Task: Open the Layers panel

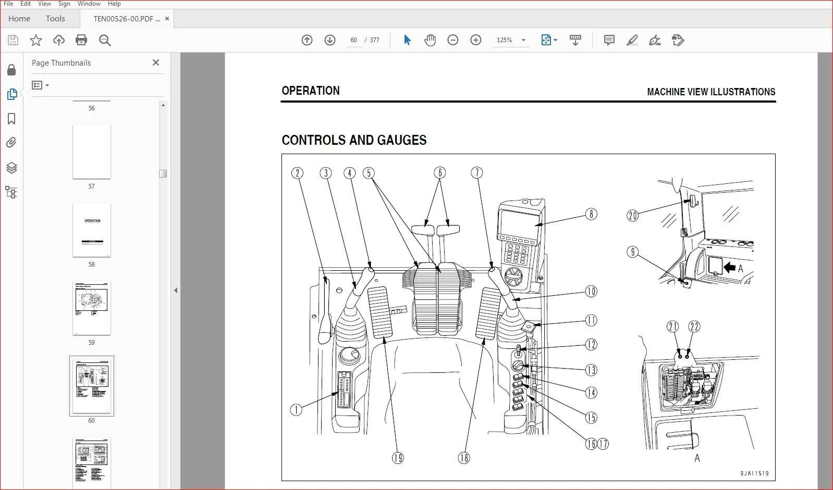Action: (x=11, y=168)
